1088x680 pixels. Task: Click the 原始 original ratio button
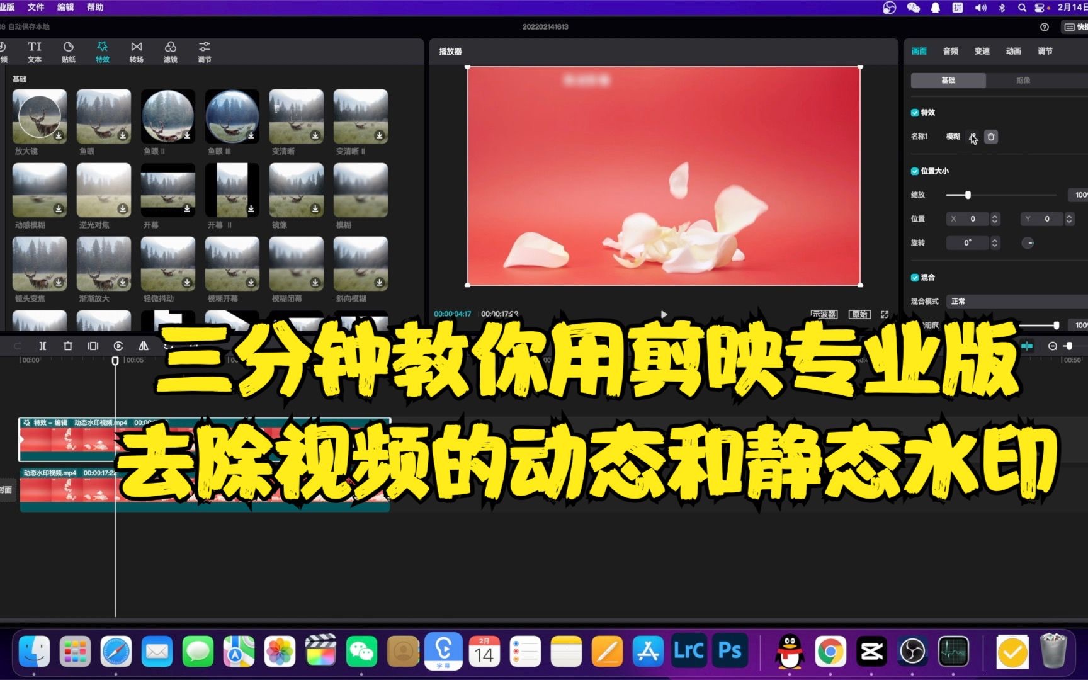click(859, 314)
